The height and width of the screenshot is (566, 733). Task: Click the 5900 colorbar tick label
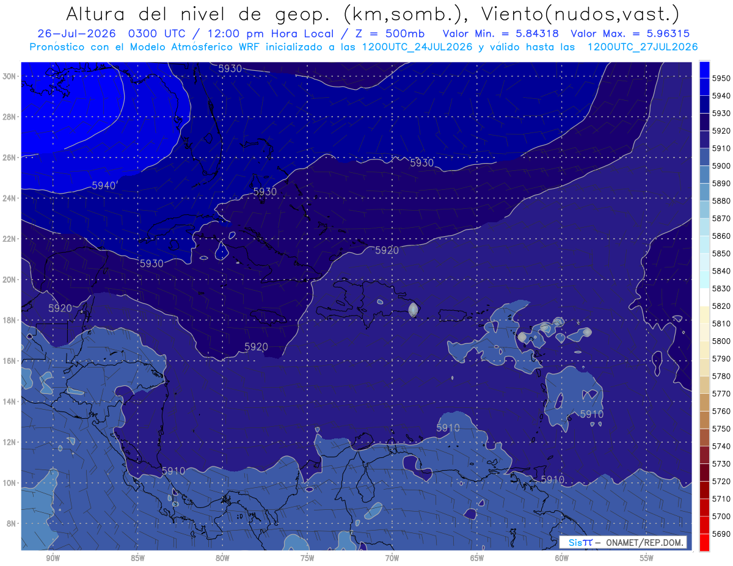click(x=721, y=165)
